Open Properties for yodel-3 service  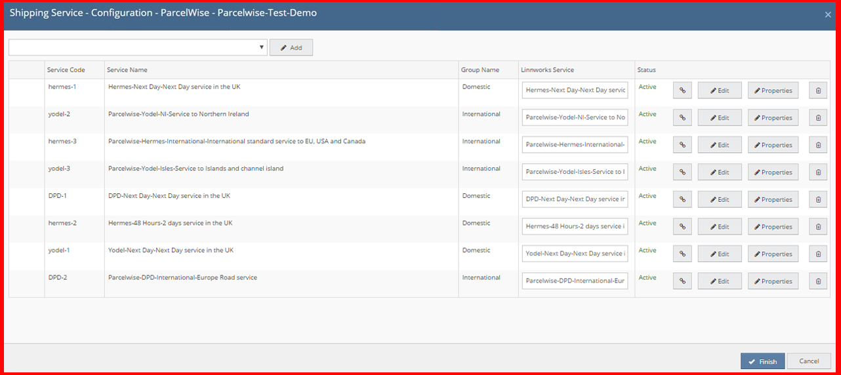tap(773, 172)
